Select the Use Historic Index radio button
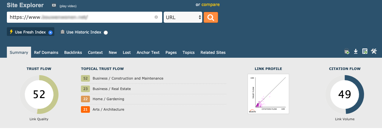The image size is (382, 131). click(105, 33)
